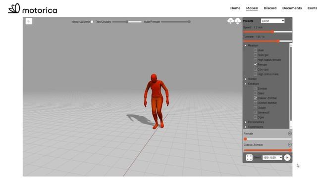This screenshot has width=317, height=178.
Task: Open the Documents nav item
Action: (292, 8)
